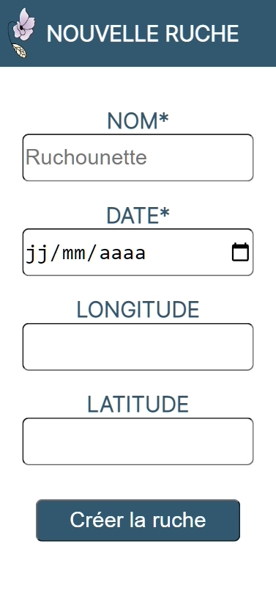The image size is (276, 616).
Task: Click the DATE* label
Action: point(138,215)
